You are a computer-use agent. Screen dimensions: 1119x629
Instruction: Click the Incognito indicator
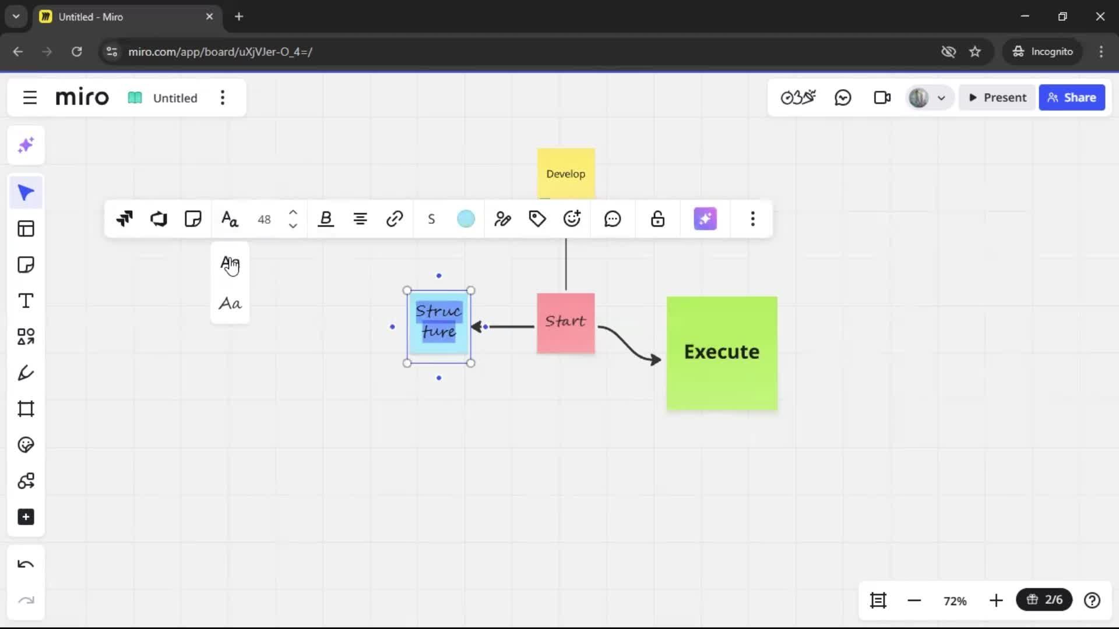coord(1043,51)
